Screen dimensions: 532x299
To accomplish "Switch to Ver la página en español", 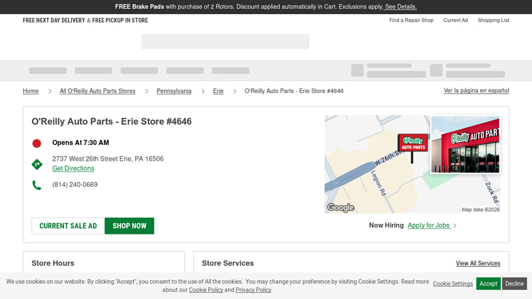I will click(x=476, y=90).
